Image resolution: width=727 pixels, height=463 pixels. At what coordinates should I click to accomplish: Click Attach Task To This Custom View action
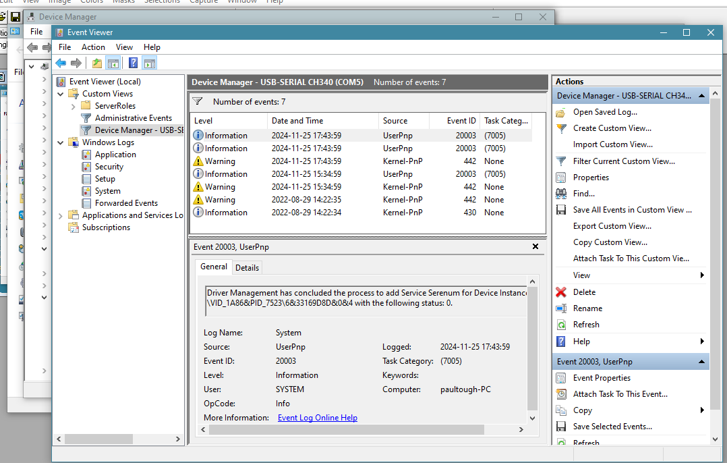(631, 258)
